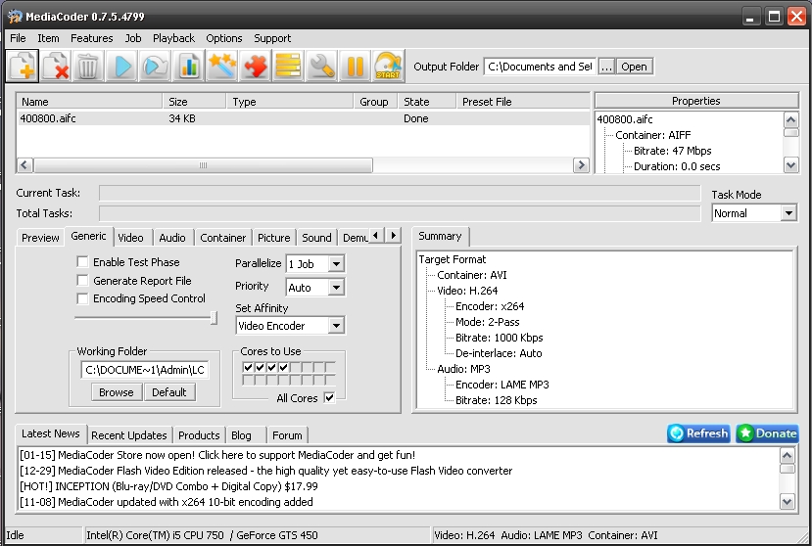Click the blue Play toolbar icon
Screen dimensions: 812x546
tap(121, 67)
